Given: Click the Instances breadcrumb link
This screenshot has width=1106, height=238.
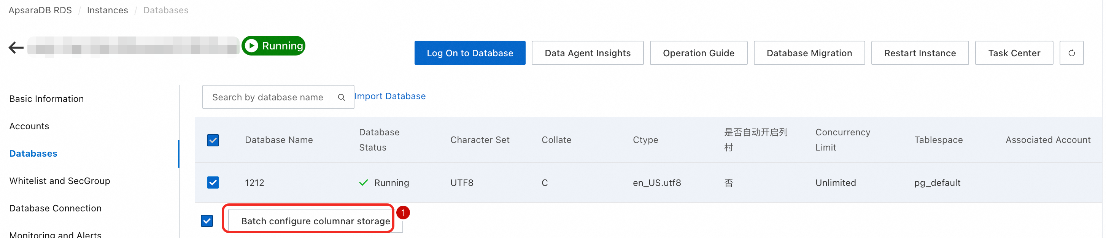Looking at the screenshot, I should (x=107, y=10).
